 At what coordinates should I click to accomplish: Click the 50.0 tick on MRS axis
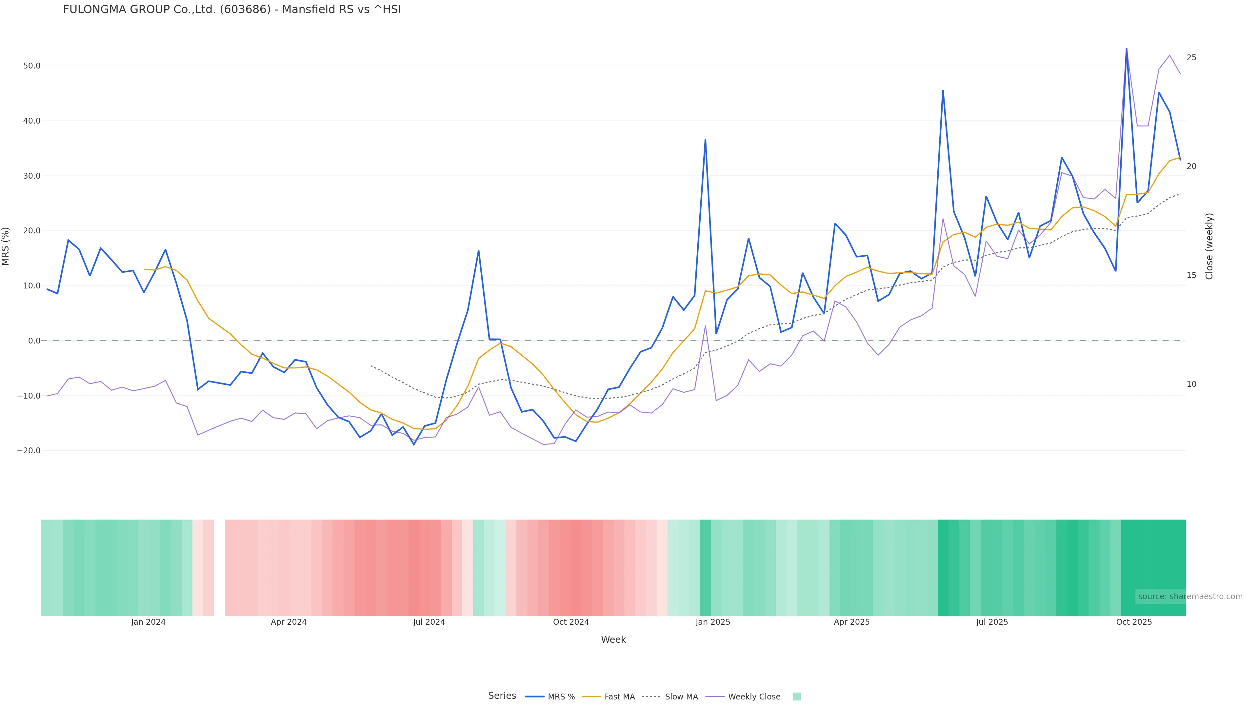click(32, 66)
